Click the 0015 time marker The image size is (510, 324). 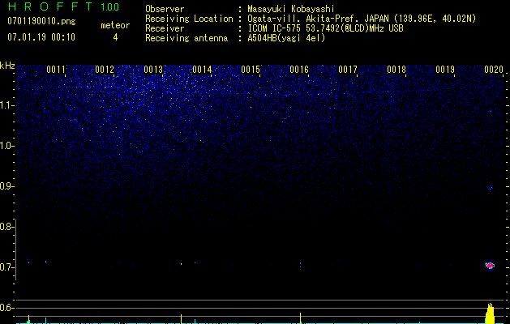tap(251, 70)
